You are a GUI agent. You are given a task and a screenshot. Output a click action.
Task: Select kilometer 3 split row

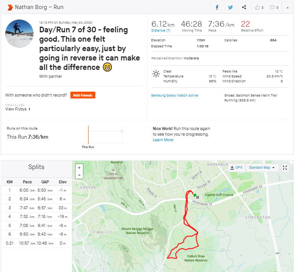(x=36, y=207)
